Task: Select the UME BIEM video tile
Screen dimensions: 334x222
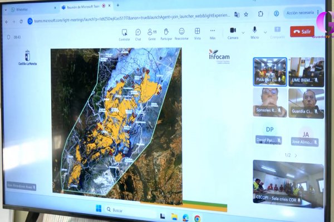Action: click(x=306, y=72)
